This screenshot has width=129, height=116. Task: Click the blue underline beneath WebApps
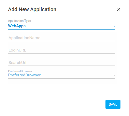pyautogui.click(x=62, y=29)
